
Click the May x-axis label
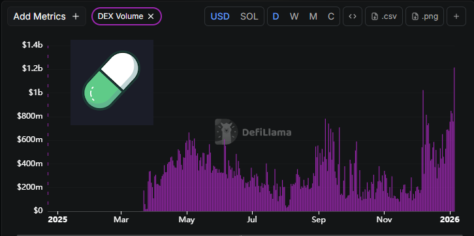click(x=187, y=220)
